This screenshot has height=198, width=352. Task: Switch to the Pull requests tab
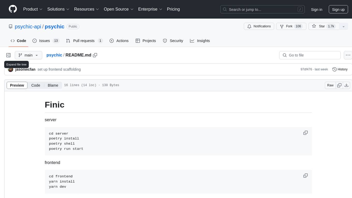(x=84, y=41)
